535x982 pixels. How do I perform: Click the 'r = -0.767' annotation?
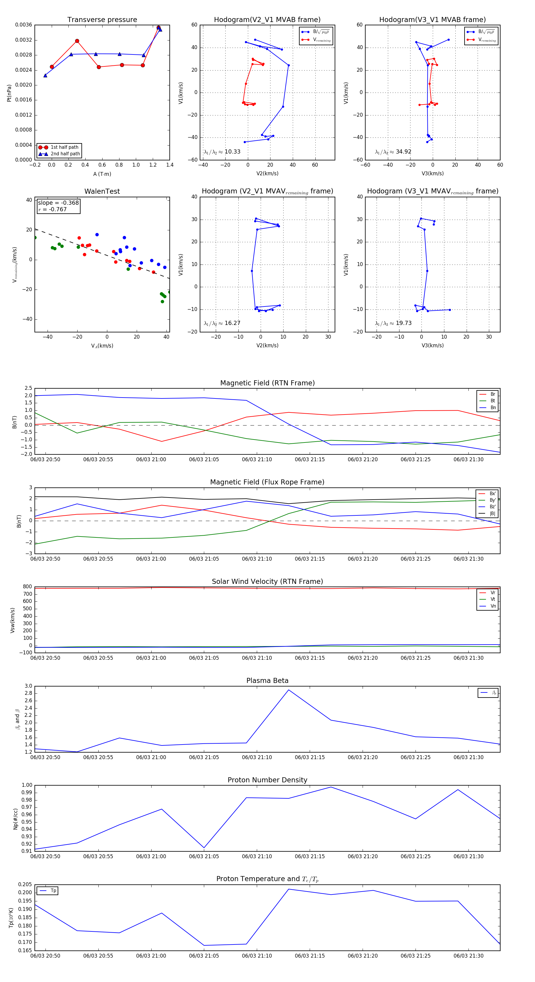53,209
